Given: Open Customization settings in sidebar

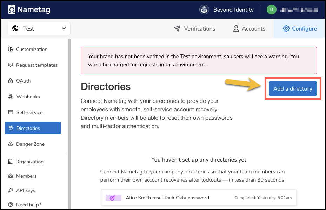Looking at the screenshot, I should click(32, 49).
